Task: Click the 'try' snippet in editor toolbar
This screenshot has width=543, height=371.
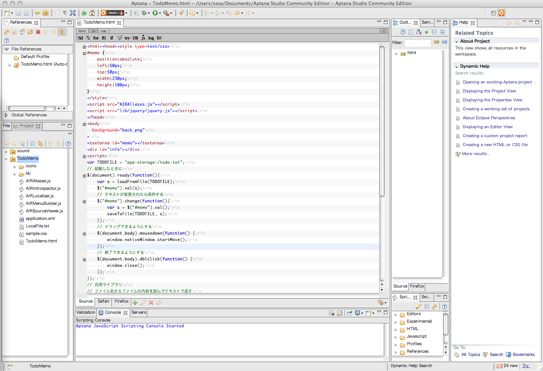Action: tap(127, 38)
